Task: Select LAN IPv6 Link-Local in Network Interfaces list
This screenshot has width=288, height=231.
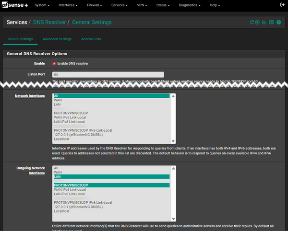Action: pyautogui.click(x=112, y=122)
